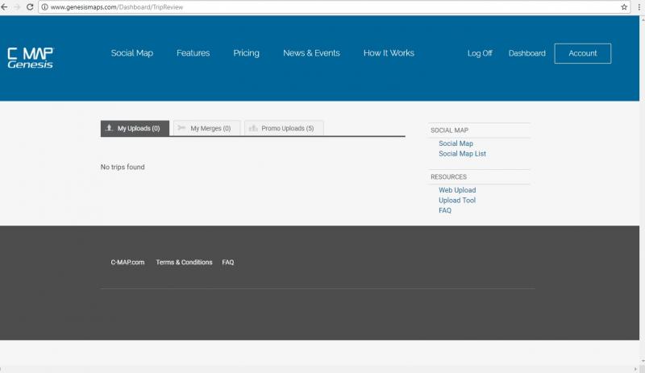Click the browser reload icon
The image size is (645, 373).
[30, 6]
